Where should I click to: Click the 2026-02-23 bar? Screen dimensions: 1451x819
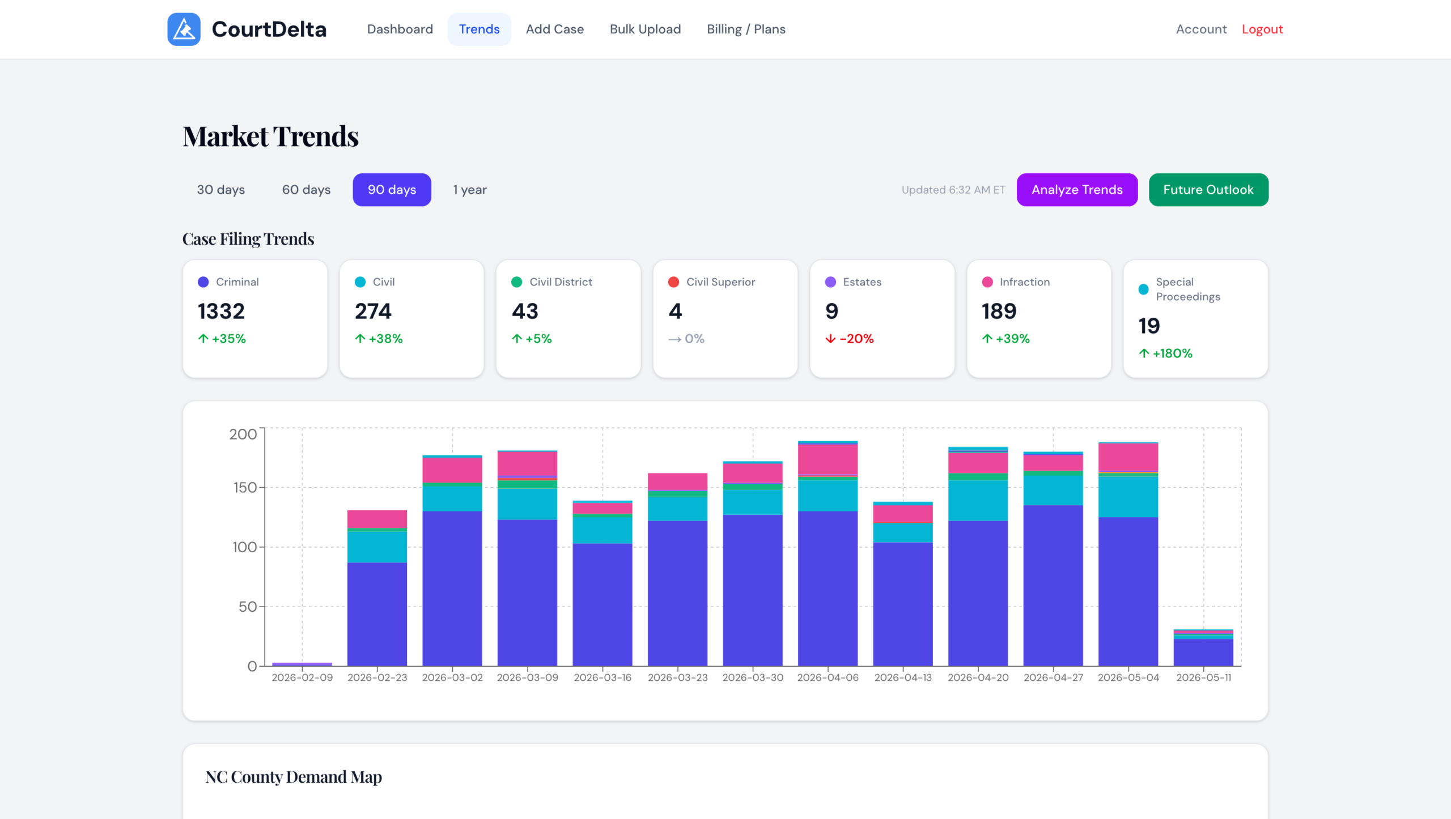click(x=377, y=588)
